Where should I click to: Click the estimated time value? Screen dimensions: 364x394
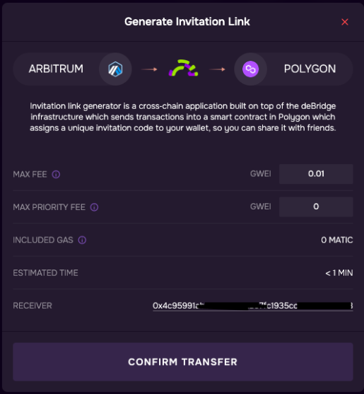tap(339, 273)
